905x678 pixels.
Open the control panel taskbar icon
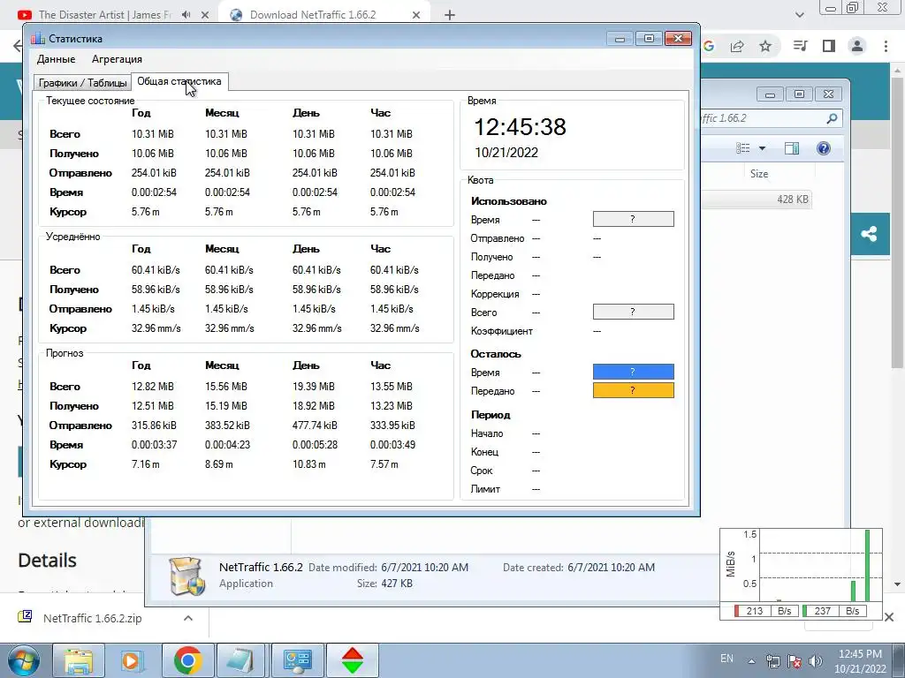(297, 660)
